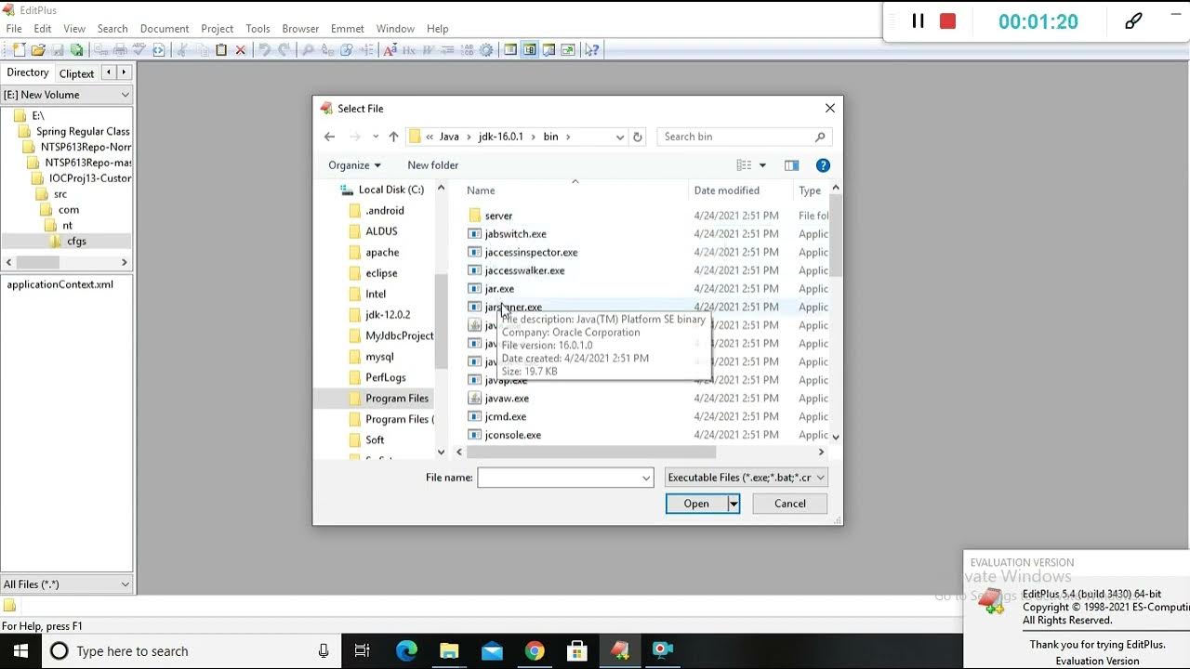Click the Windows Start button
Viewport: 1190px width, 669px height.
pyautogui.click(x=20, y=650)
